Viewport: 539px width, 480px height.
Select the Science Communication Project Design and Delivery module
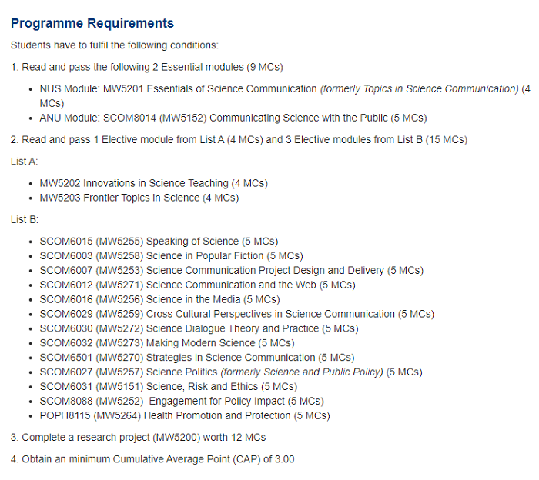(x=231, y=270)
